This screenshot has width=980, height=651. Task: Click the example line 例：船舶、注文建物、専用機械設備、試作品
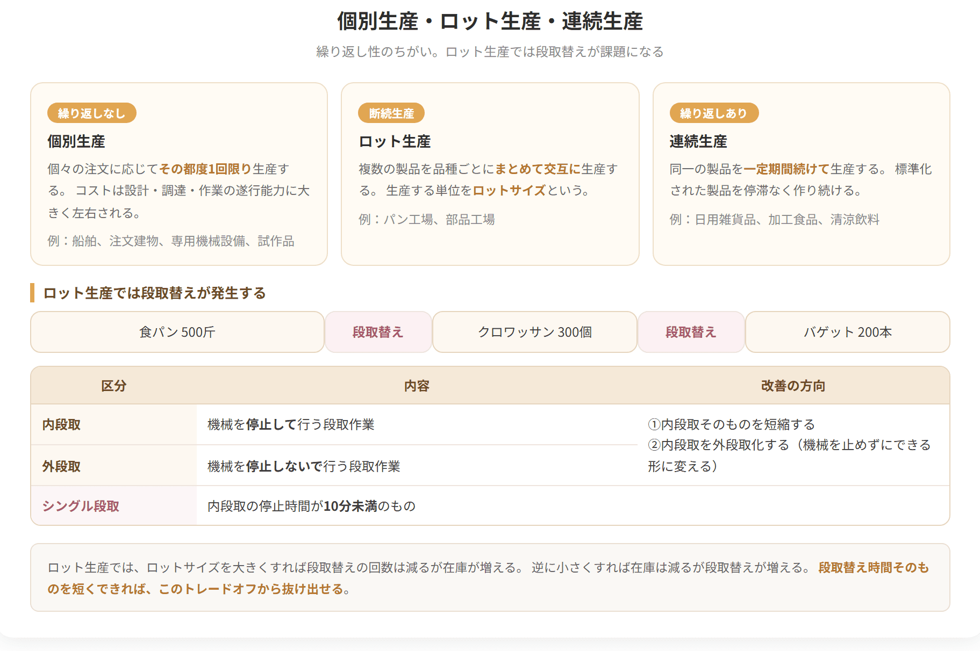click(171, 241)
